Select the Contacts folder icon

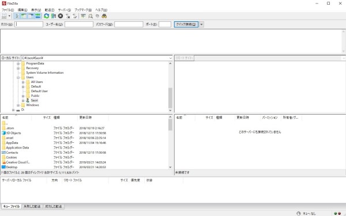point(3,152)
